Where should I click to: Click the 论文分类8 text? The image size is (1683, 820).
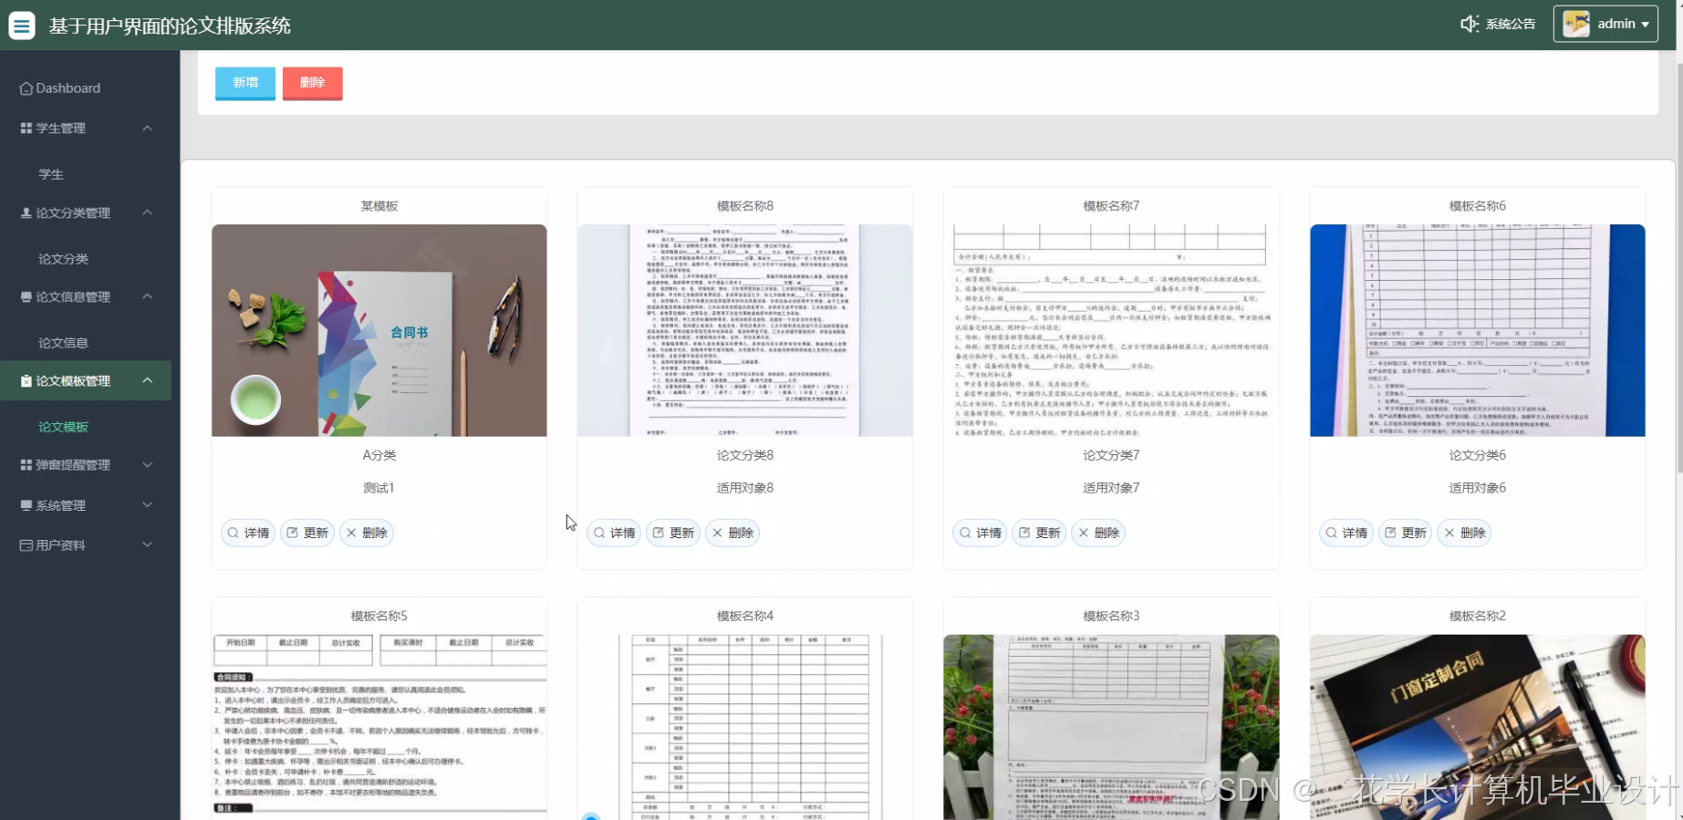pyautogui.click(x=745, y=455)
